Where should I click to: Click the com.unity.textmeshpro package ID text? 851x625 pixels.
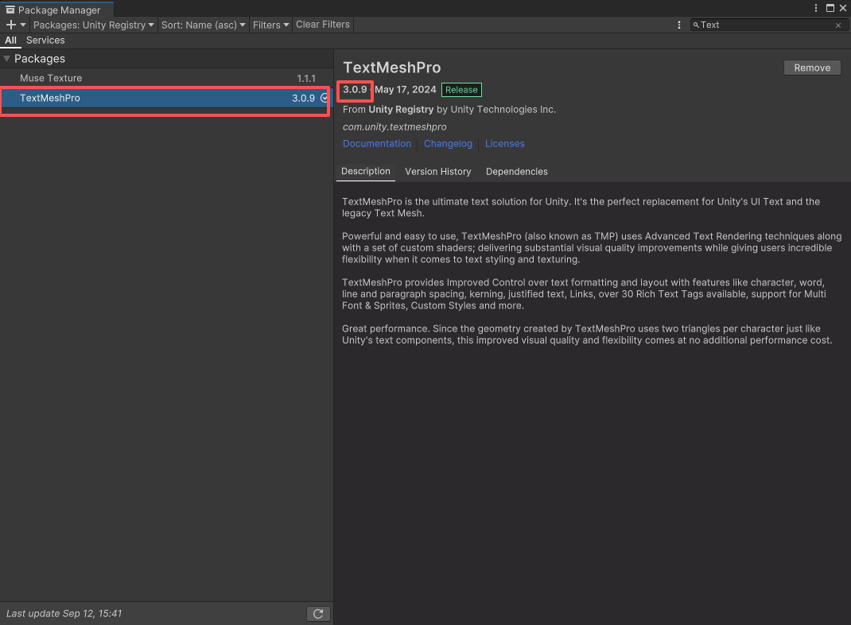point(394,127)
